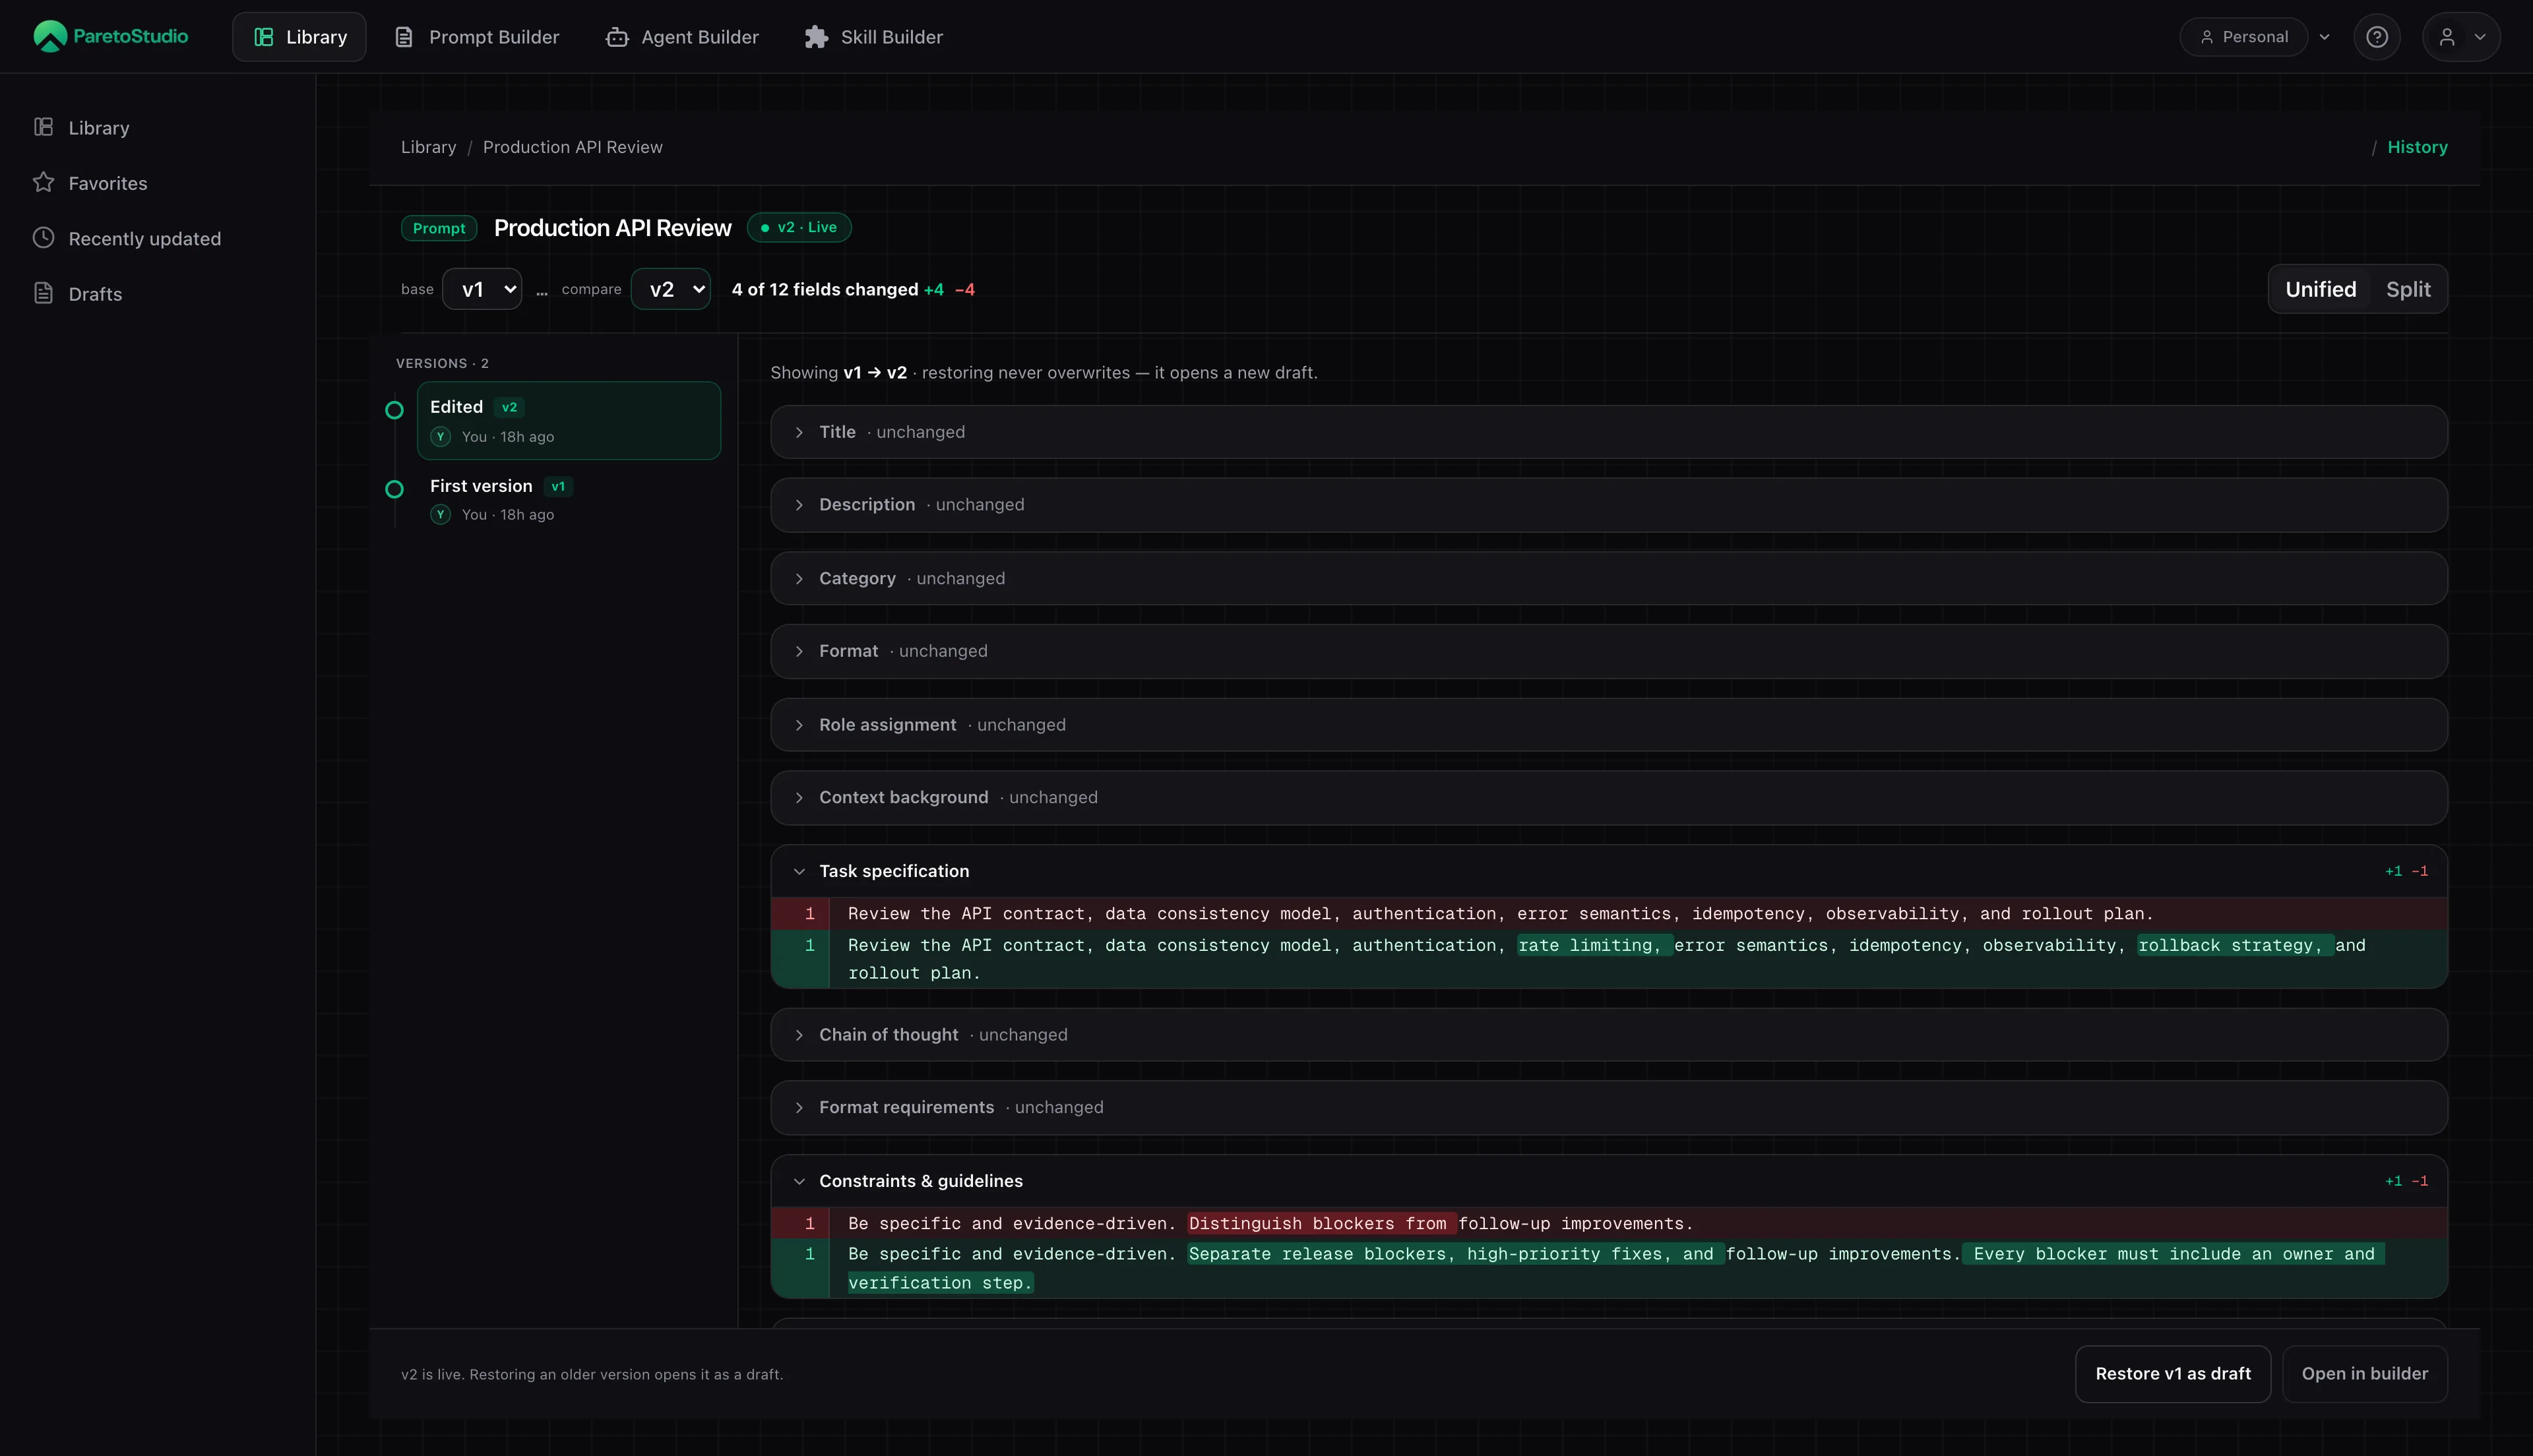
Task: Click the History link
Action: [x=2417, y=147]
